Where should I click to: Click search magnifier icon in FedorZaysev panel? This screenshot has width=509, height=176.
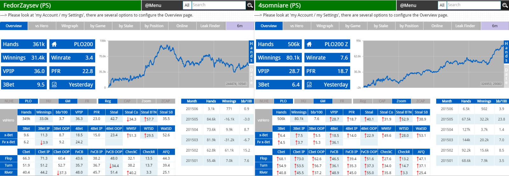tap(250, 5)
